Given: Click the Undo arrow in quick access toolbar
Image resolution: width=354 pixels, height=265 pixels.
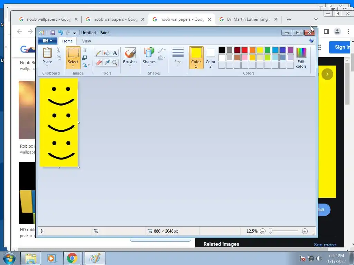Looking at the screenshot, I should [x=60, y=33].
